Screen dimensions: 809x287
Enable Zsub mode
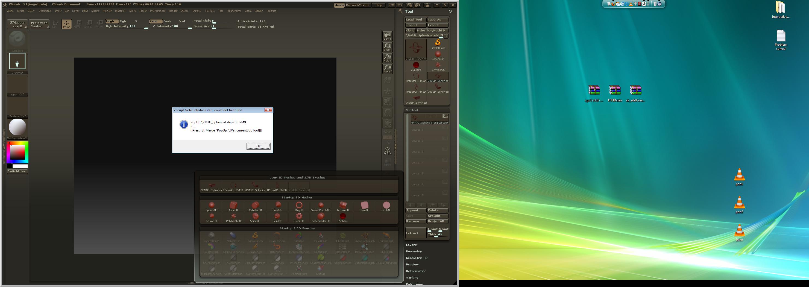[167, 21]
